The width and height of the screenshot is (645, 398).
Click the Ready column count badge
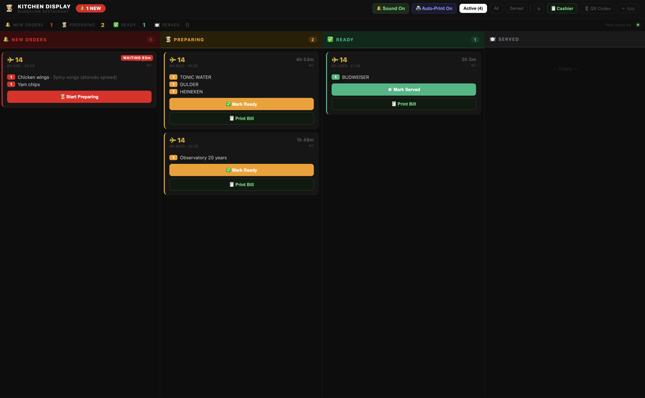coord(475,40)
